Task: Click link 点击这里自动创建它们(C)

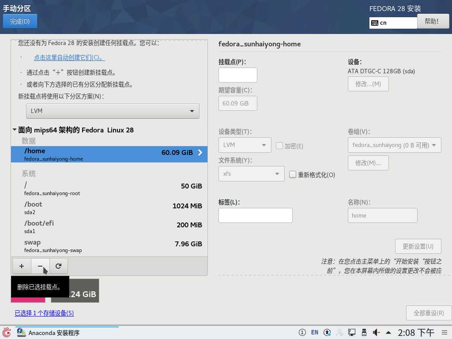Action: pyautogui.click(x=69, y=57)
